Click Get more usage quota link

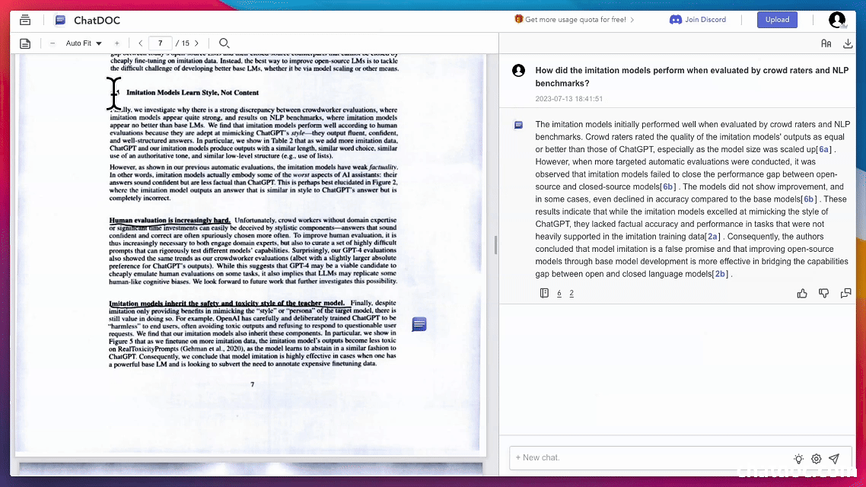(575, 20)
